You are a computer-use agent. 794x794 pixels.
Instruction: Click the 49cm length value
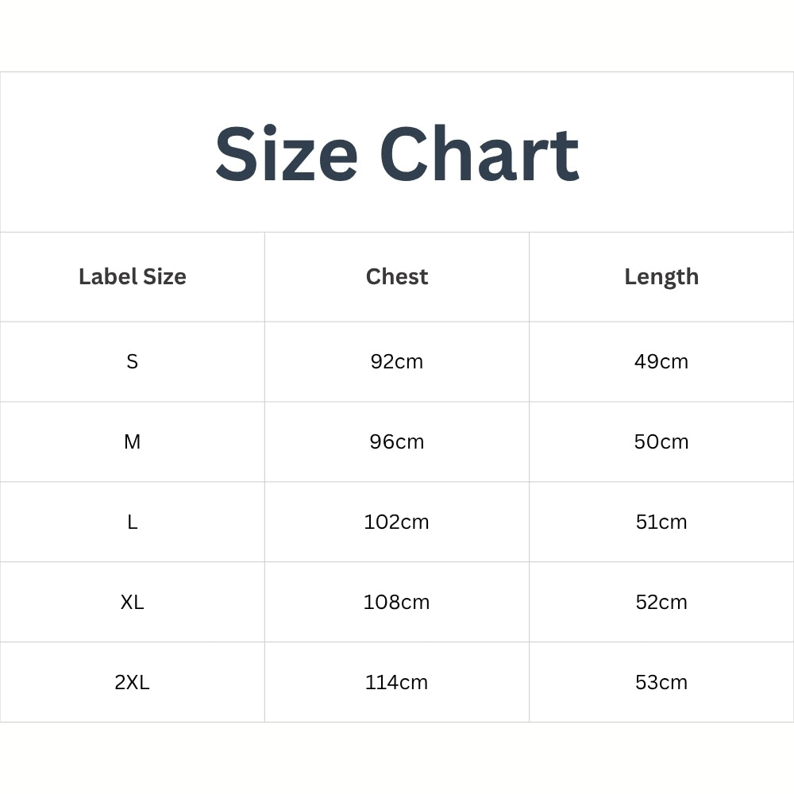[661, 362]
